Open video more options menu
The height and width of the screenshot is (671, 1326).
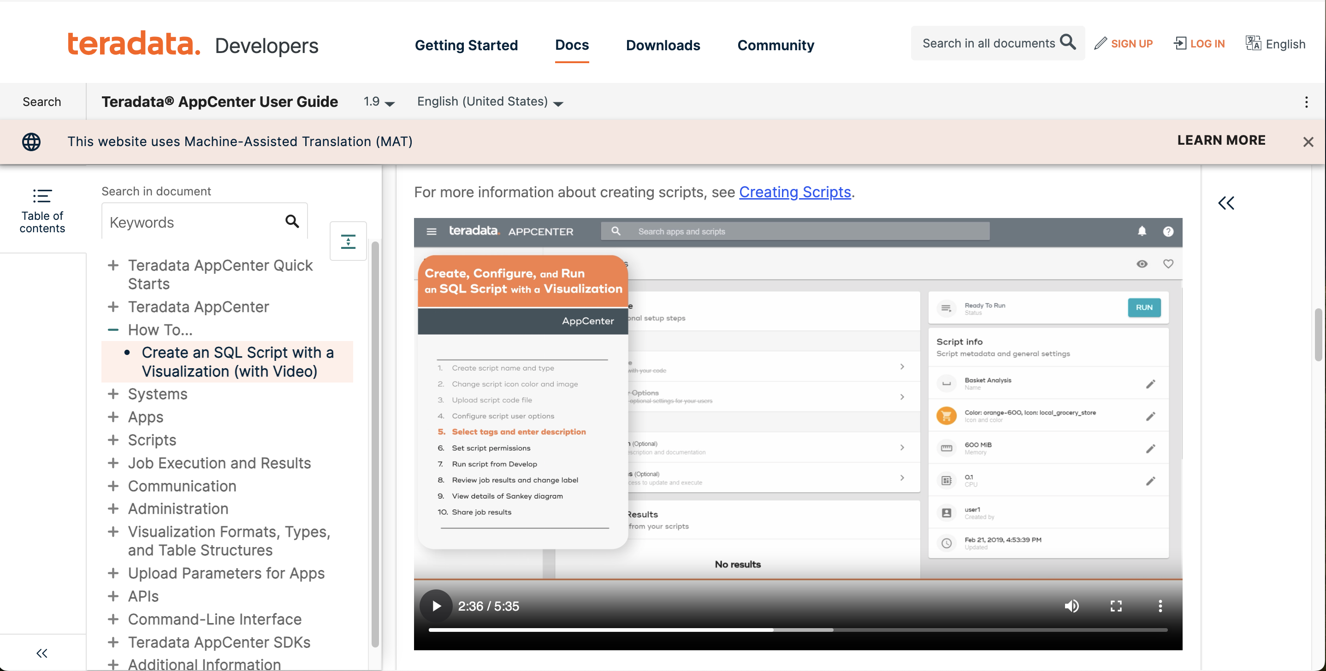(x=1160, y=606)
